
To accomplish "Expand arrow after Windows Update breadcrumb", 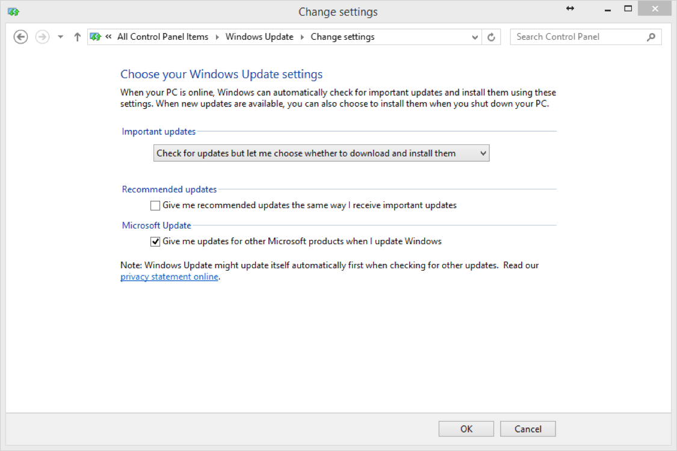I will click(302, 37).
